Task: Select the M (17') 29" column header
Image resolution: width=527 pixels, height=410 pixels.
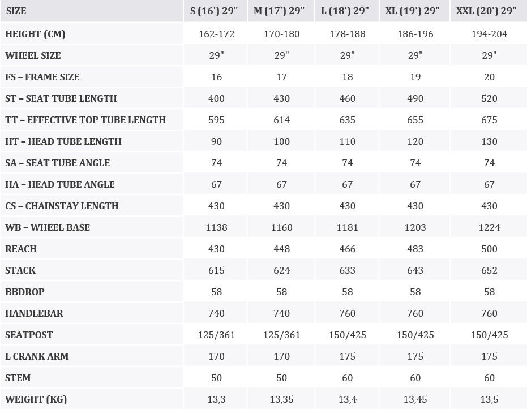Action: coord(281,11)
